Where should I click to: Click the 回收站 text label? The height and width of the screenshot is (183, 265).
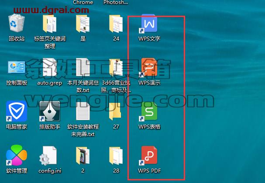[x=17, y=39]
